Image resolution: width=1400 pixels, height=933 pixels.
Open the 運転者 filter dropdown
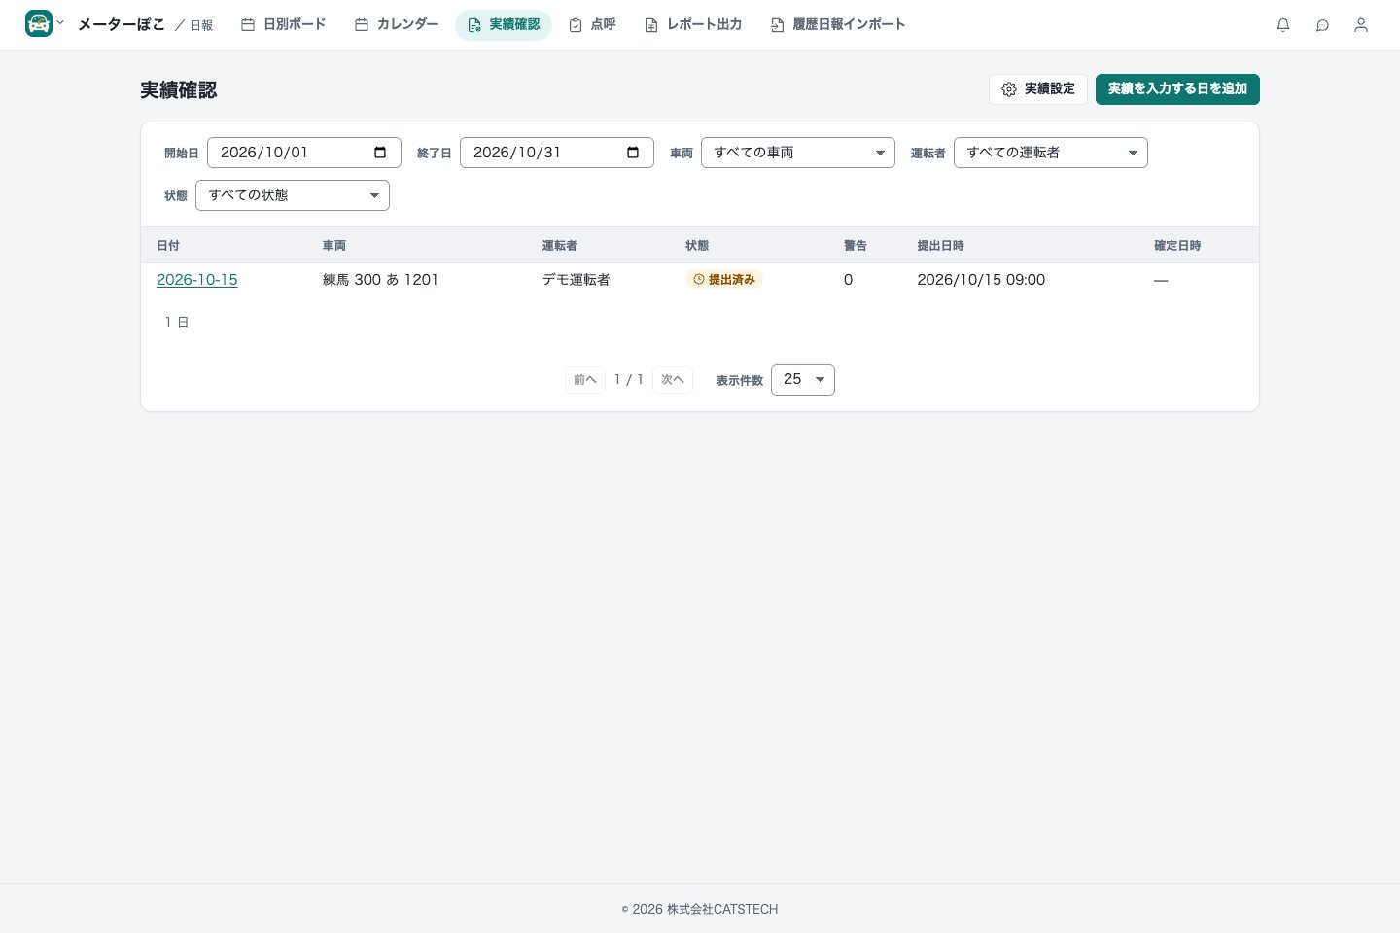pyautogui.click(x=1051, y=153)
